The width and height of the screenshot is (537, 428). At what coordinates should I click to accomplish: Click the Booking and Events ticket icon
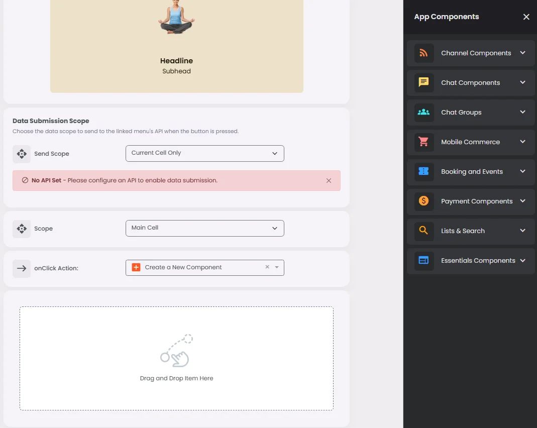tap(423, 171)
